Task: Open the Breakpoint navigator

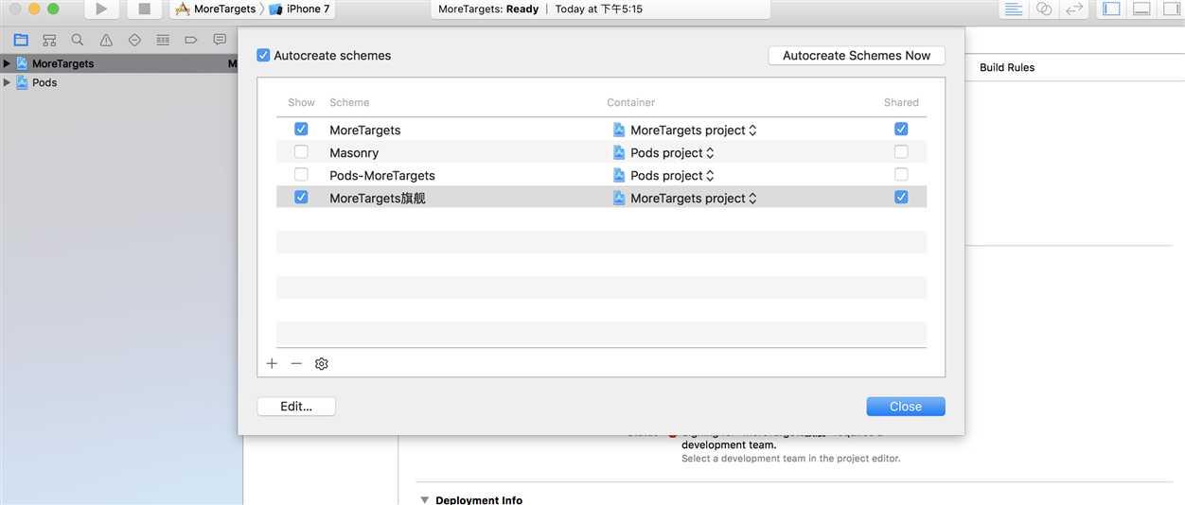Action: point(191,40)
